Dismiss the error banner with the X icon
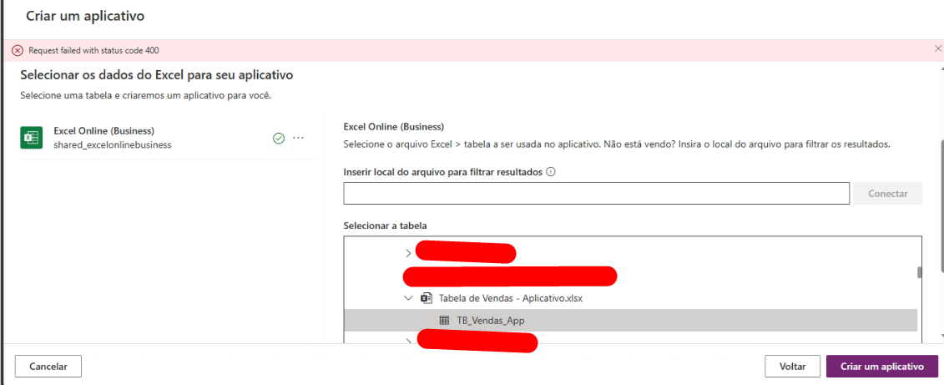 (x=937, y=49)
